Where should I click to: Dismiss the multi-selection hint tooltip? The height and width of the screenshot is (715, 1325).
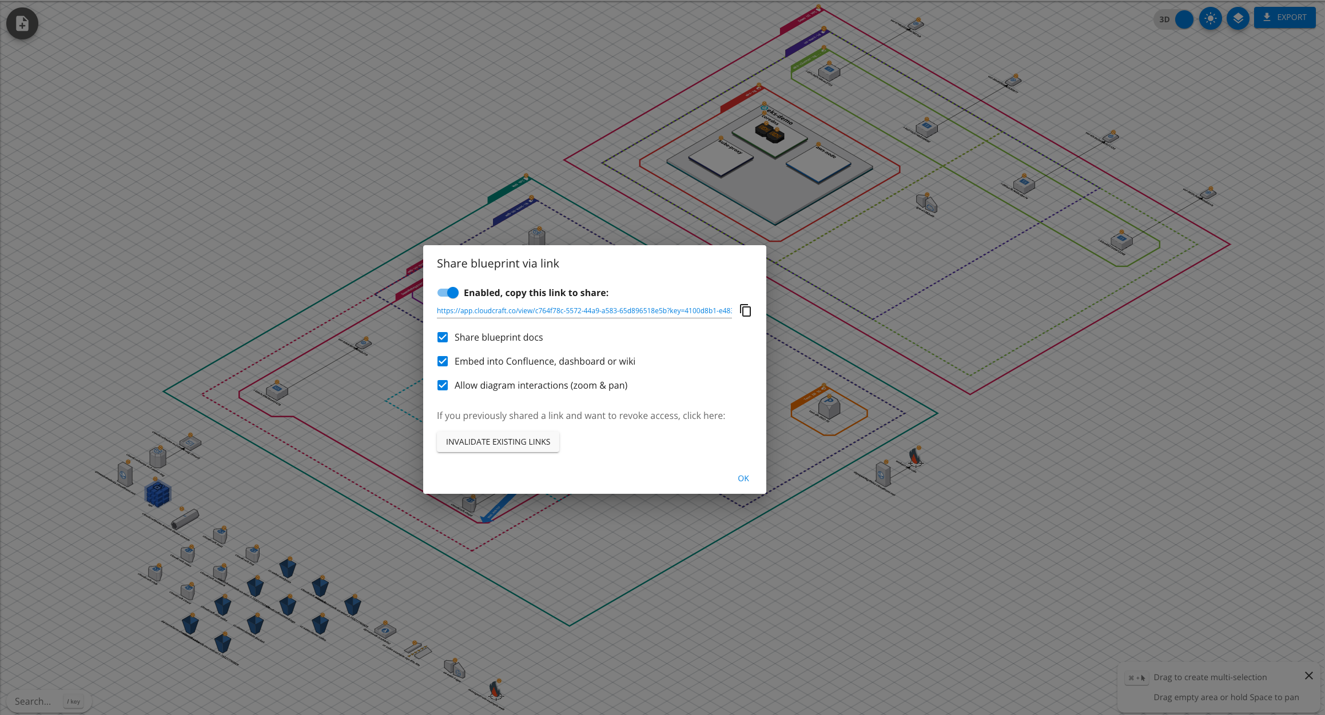tap(1308, 676)
